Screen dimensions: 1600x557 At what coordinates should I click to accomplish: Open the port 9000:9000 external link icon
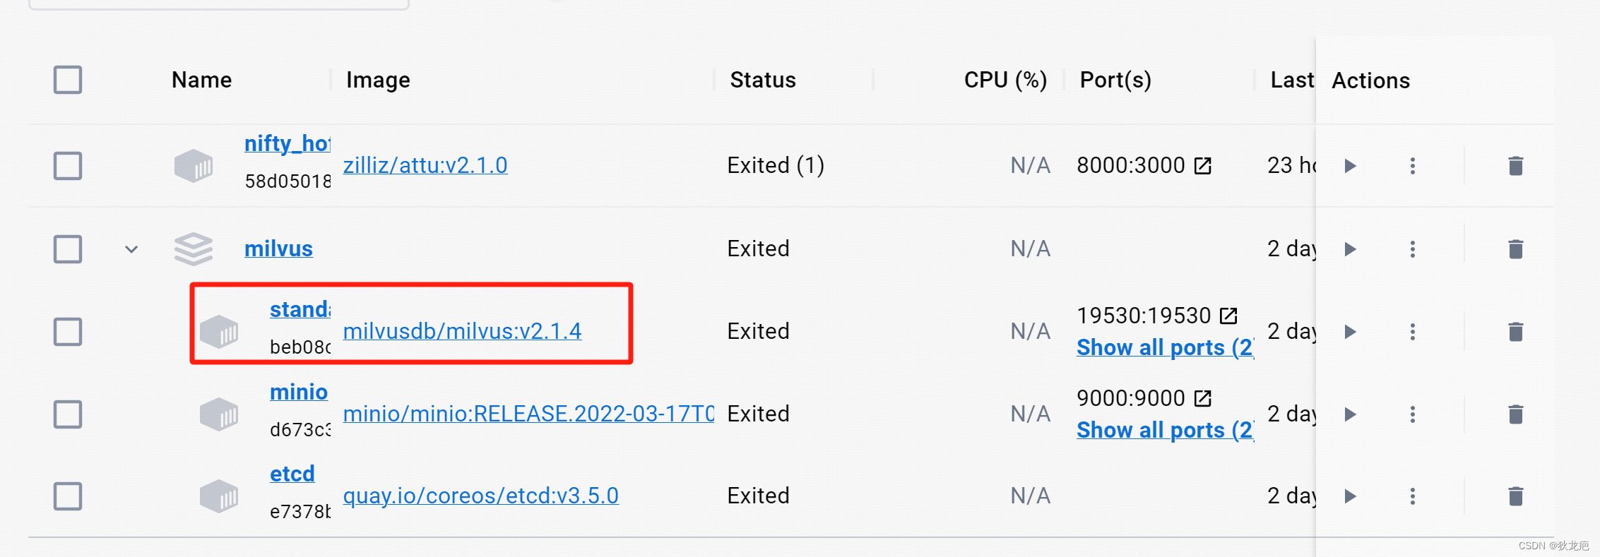(1203, 397)
